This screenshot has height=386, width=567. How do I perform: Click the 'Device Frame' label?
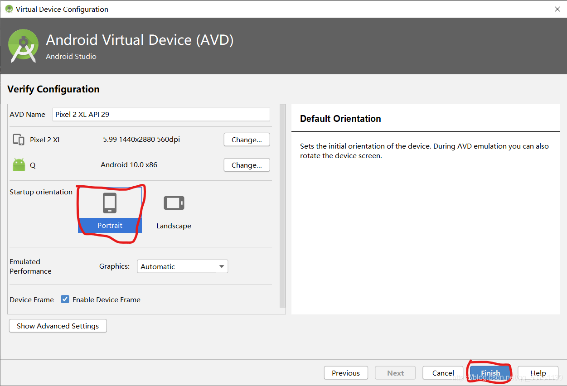coord(32,299)
